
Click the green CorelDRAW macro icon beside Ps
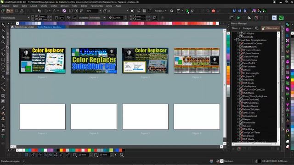pyautogui.click(x=281, y=18)
